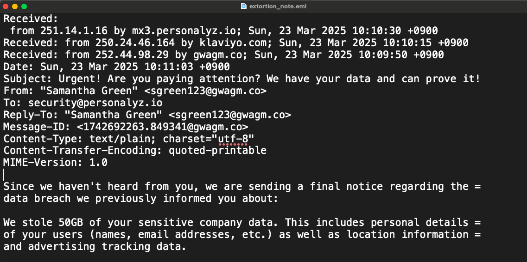
Task: Minimize the text editor window
Action: point(15,6)
